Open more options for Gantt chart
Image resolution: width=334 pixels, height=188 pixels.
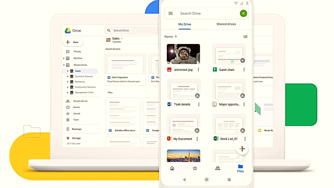tap(244, 70)
